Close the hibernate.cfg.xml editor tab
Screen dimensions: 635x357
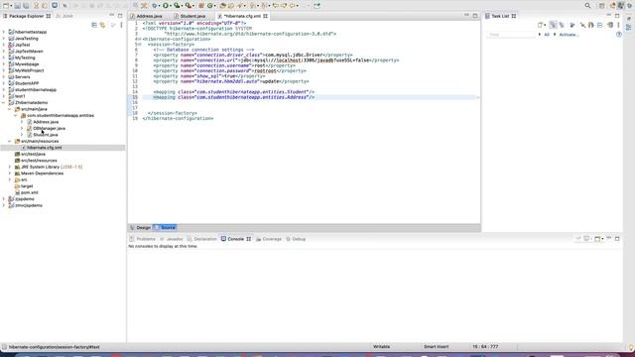click(265, 16)
